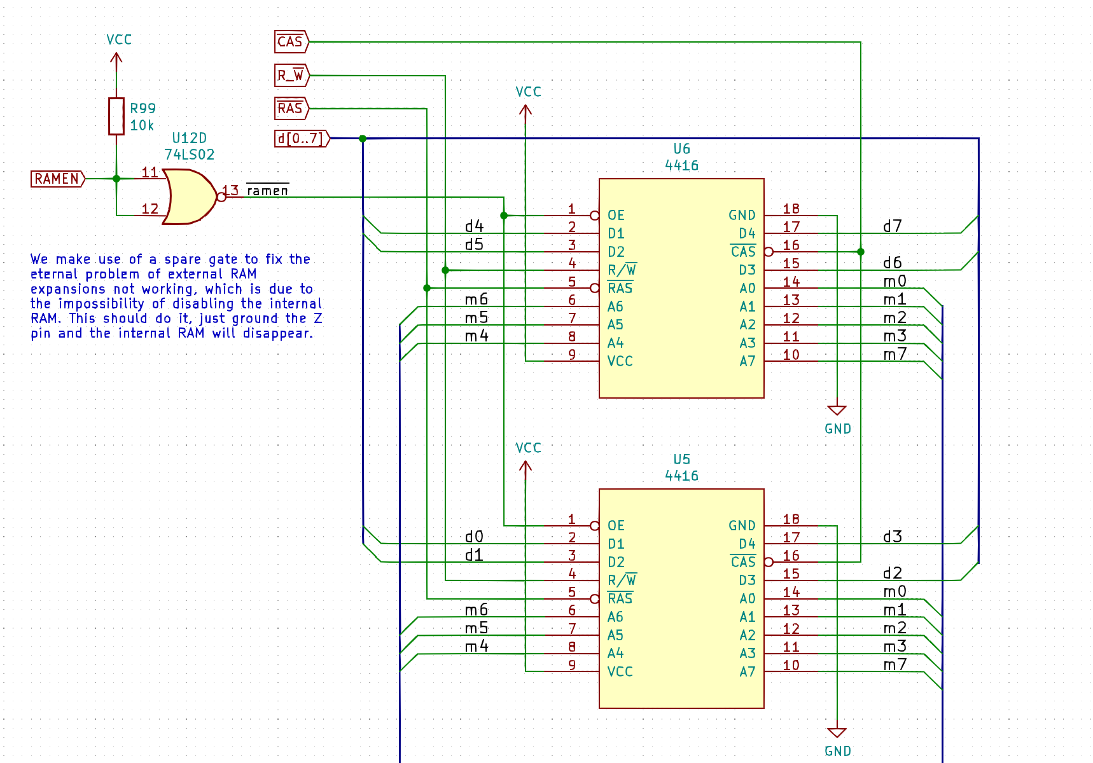This screenshot has height=763, width=1093.
Task: Click the junction dot at U6 OE pin wire
Action: click(504, 216)
